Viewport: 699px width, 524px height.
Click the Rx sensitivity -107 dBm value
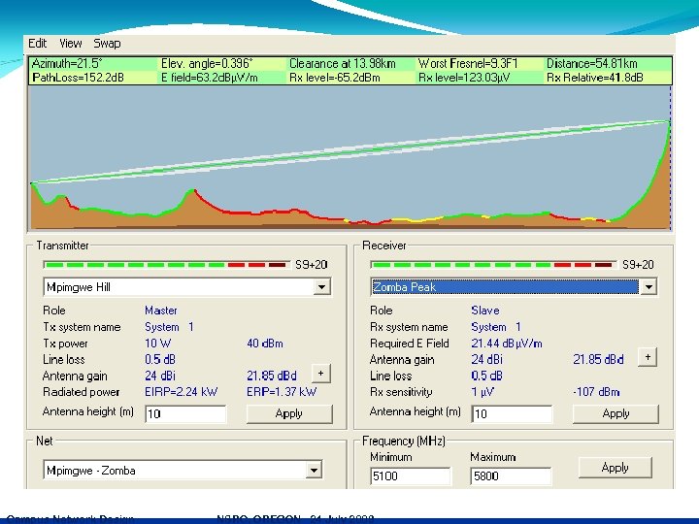click(596, 392)
